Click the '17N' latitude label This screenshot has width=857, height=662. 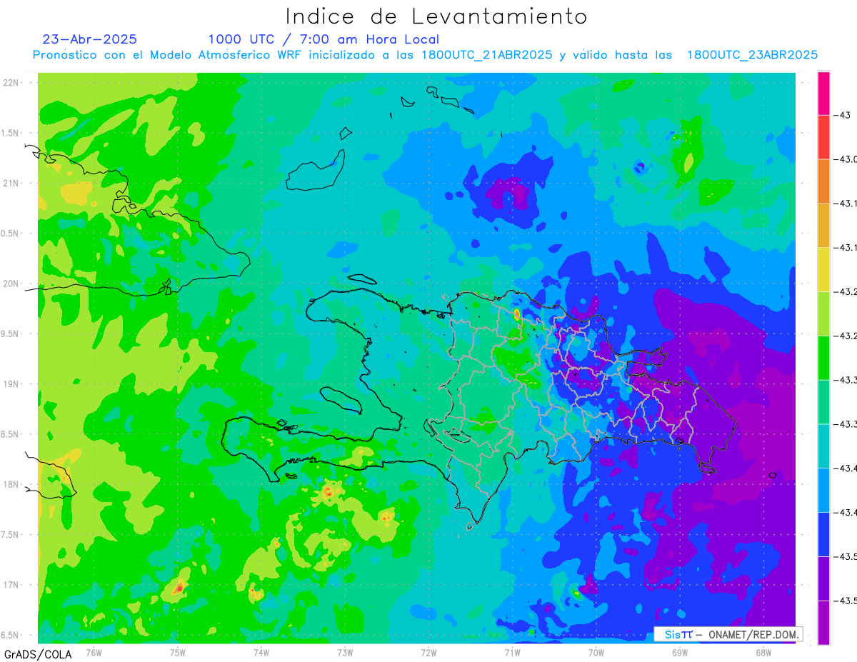click(x=12, y=585)
